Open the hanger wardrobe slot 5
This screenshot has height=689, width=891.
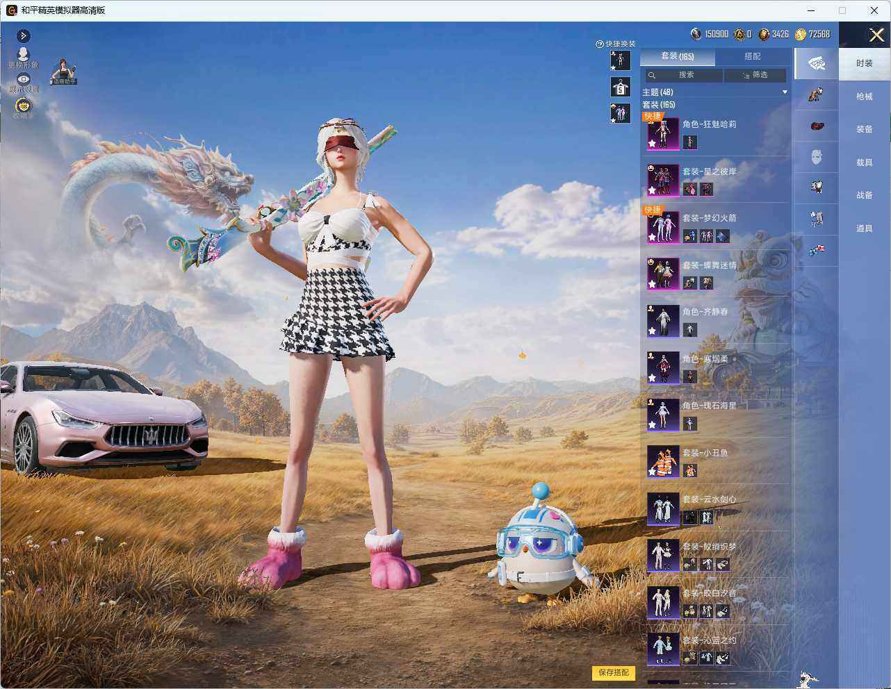[620, 87]
